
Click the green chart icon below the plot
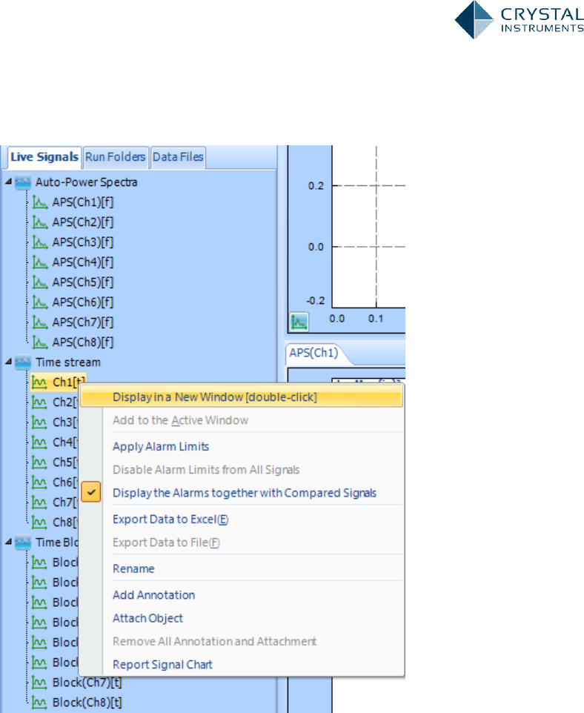click(299, 322)
